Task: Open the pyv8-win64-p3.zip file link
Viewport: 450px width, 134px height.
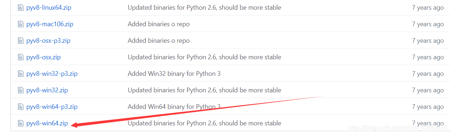Action: click(x=52, y=107)
